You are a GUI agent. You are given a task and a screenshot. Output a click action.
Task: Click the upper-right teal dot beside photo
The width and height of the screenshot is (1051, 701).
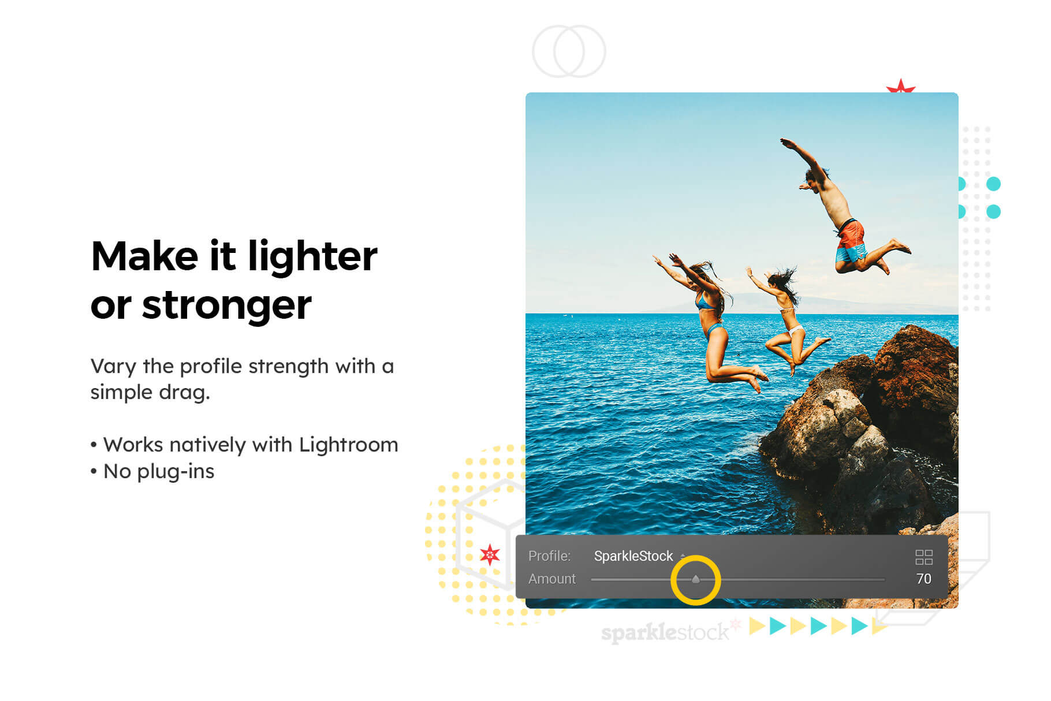tap(993, 184)
